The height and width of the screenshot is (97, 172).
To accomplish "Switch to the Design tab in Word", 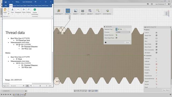I will pos(18,5).
